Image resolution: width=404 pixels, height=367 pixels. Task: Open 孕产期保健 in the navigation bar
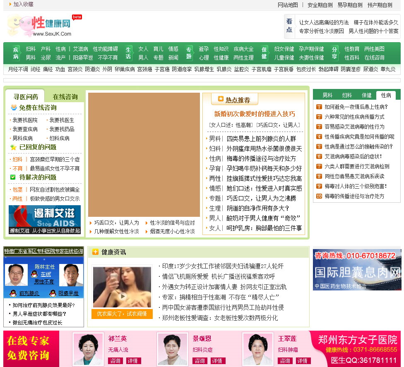coord(312,49)
